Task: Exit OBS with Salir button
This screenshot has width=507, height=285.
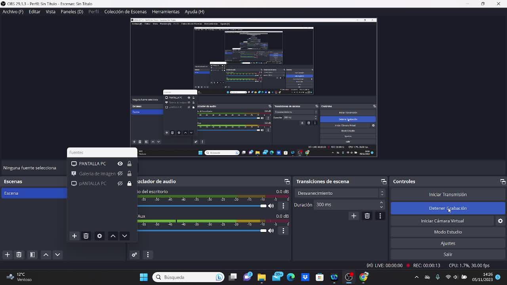Action: tap(448, 255)
